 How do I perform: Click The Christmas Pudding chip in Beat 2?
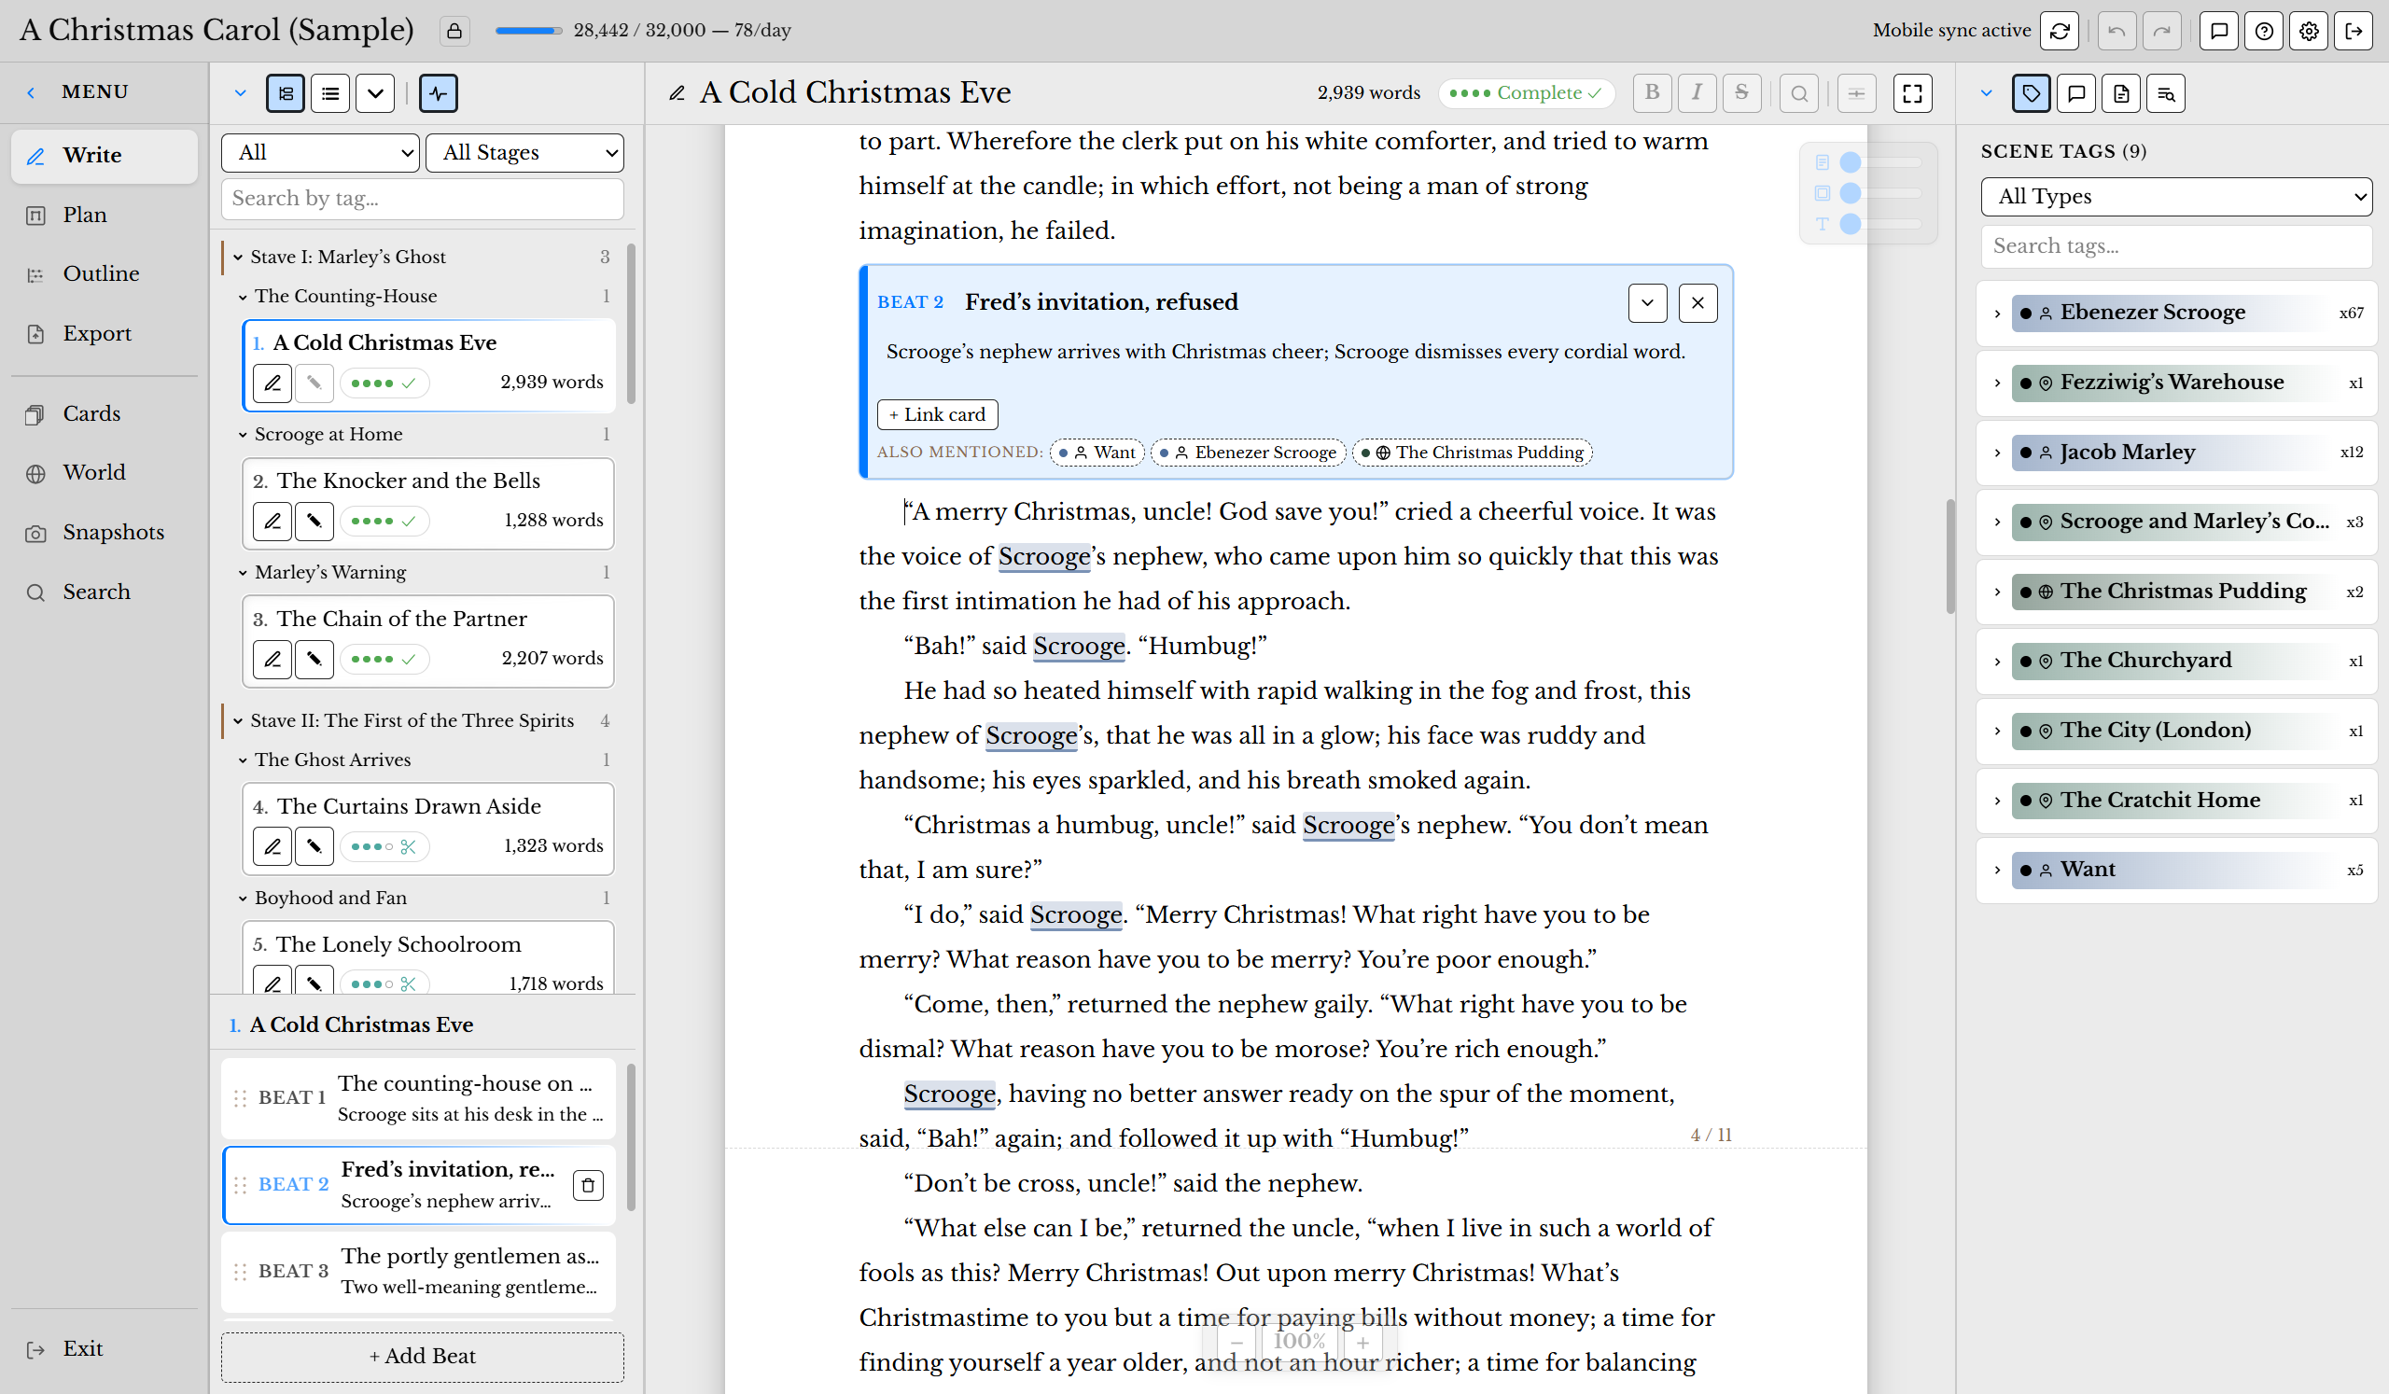click(1473, 453)
